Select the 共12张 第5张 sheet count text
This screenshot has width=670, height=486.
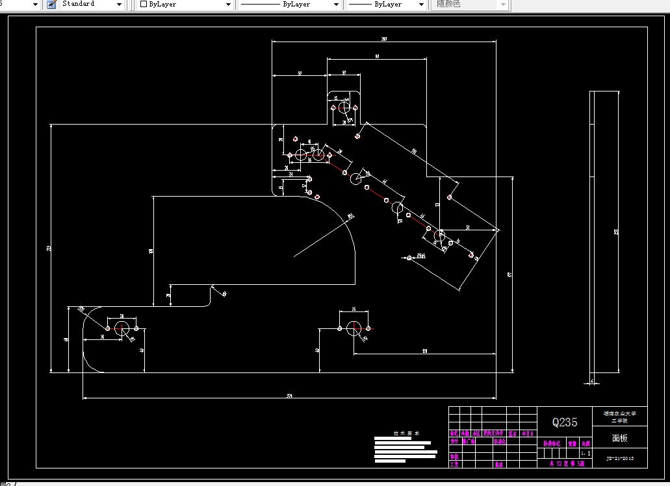point(567,464)
